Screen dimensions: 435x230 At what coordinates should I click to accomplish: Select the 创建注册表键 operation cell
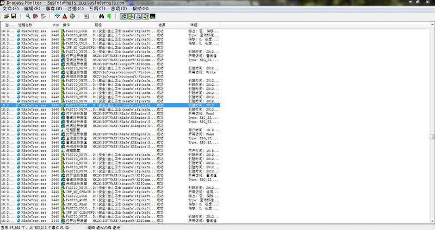76,72
